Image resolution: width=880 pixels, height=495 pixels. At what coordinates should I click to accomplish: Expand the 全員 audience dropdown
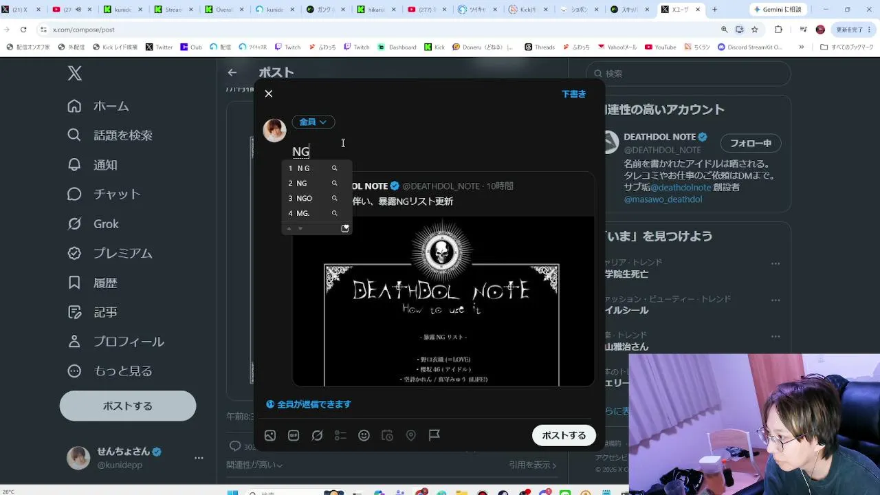(x=313, y=122)
